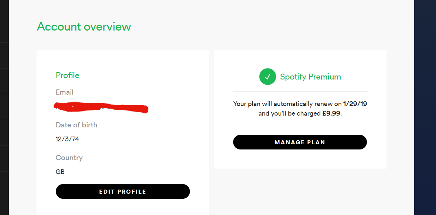Click the Account overview heading
The height and width of the screenshot is (215, 436).
click(84, 27)
